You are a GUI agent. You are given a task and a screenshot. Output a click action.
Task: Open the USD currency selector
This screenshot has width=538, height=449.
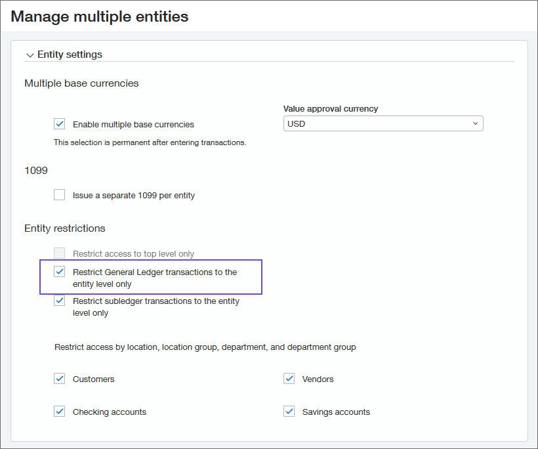pyautogui.click(x=383, y=123)
